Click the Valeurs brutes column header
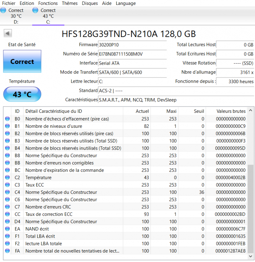Screen dimensions: 255x262 [x=231, y=111]
